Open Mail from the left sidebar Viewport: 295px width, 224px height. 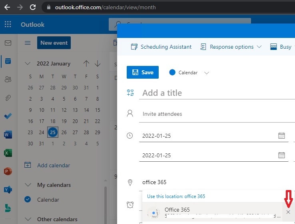8,43
